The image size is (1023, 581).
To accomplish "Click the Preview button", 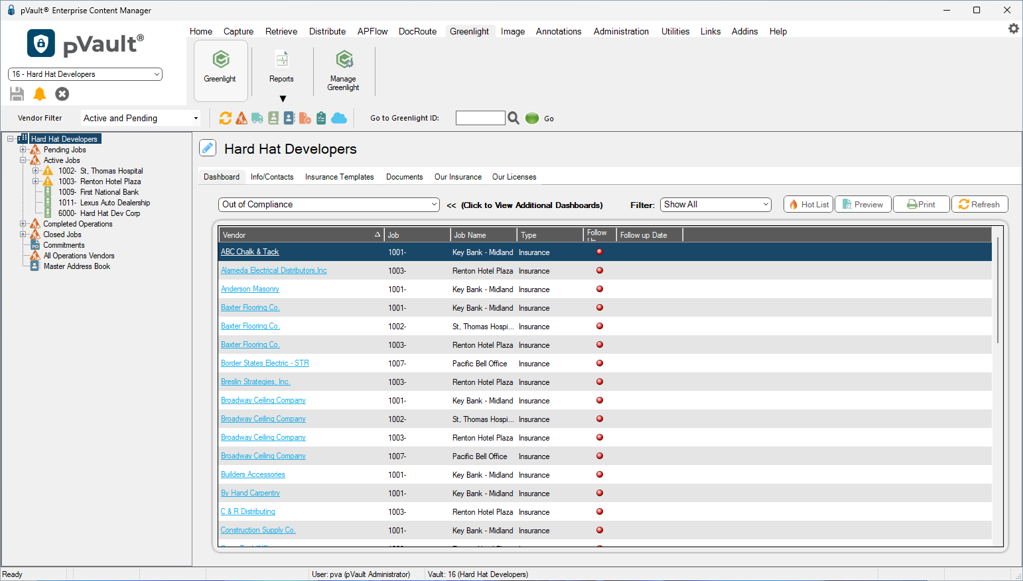I will (x=862, y=204).
